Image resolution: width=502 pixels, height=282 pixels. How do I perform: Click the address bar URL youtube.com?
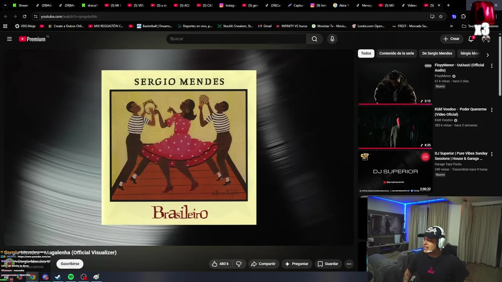point(69,16)
